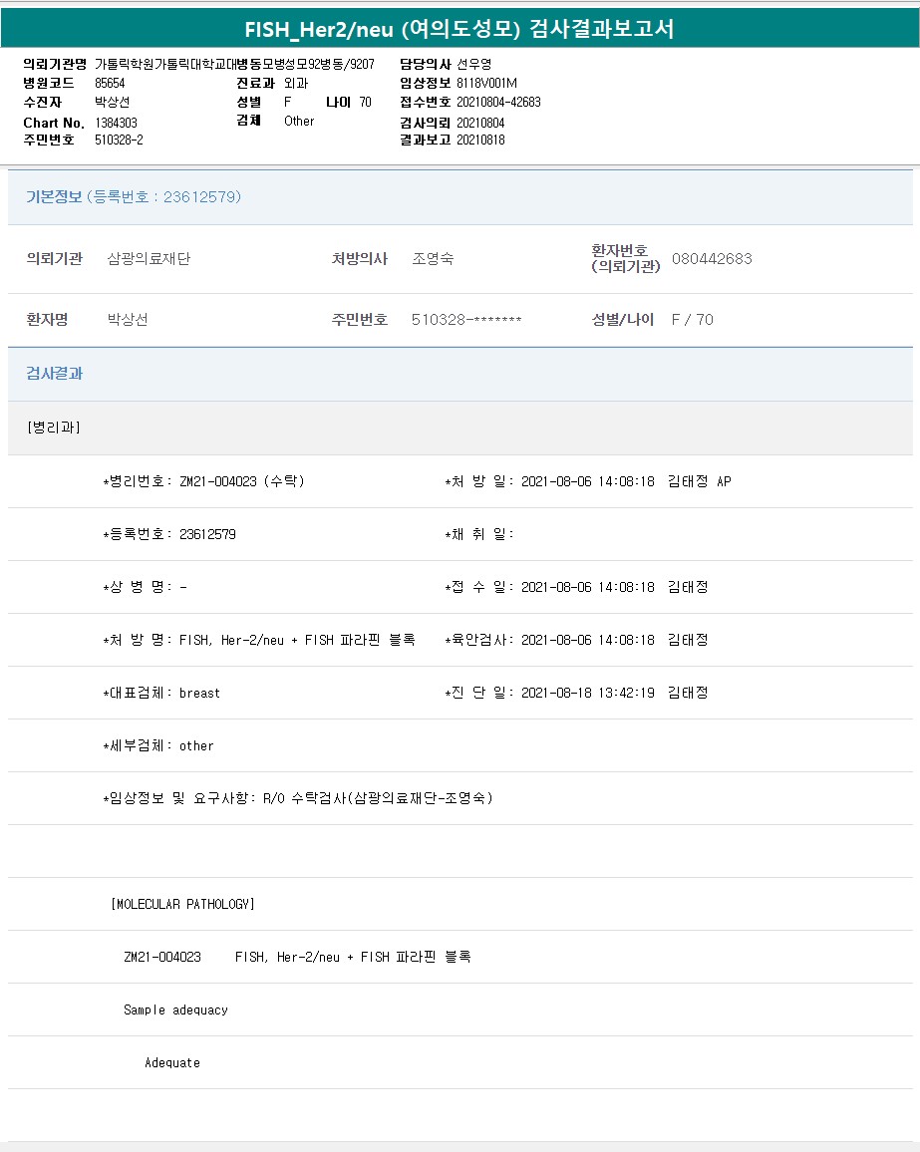Viewport: 920px width, 1152px height.
Task: Click the 담당의사 name '선우영'
Action: (x=474, y=64)
